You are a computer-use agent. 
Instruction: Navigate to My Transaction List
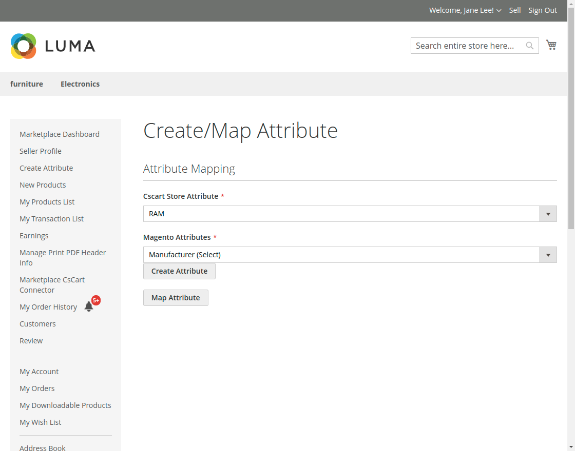pos(51,219)
